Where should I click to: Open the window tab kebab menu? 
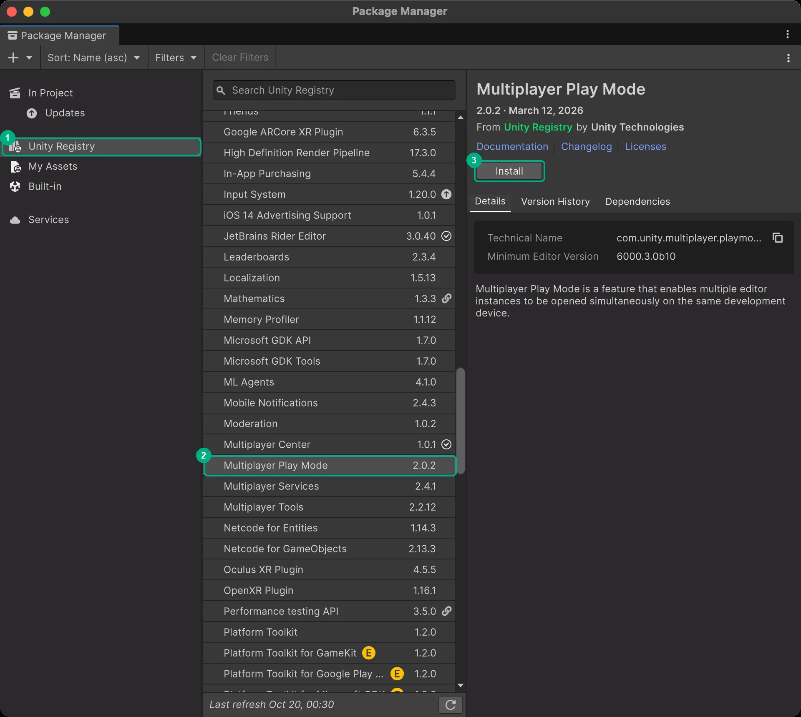tap(788, 34)
